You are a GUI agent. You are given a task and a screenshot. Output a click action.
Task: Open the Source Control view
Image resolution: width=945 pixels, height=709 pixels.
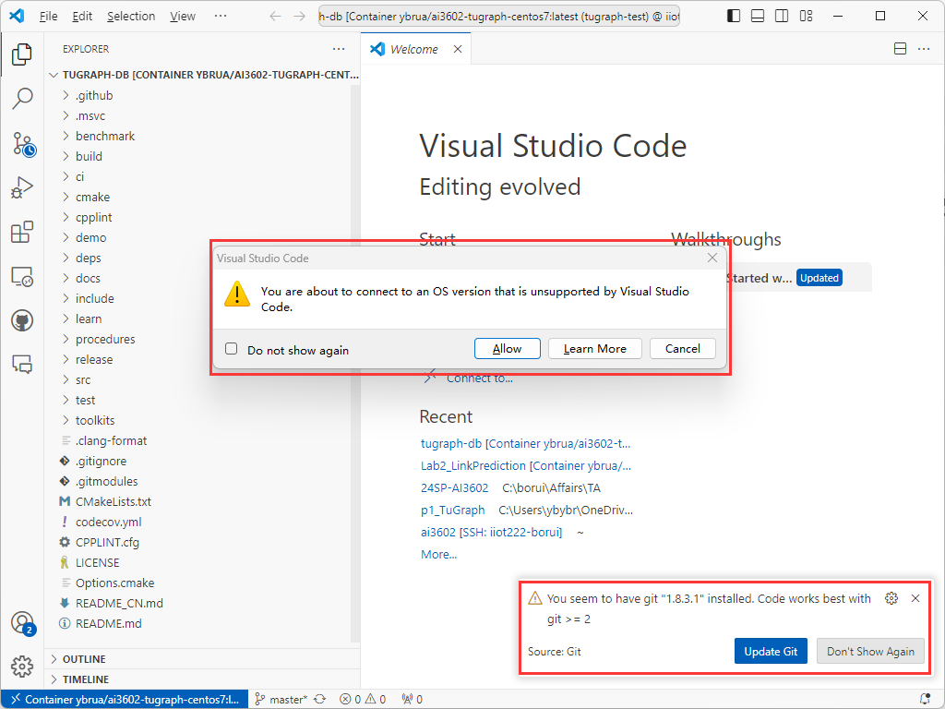click(x=22, y=143)
